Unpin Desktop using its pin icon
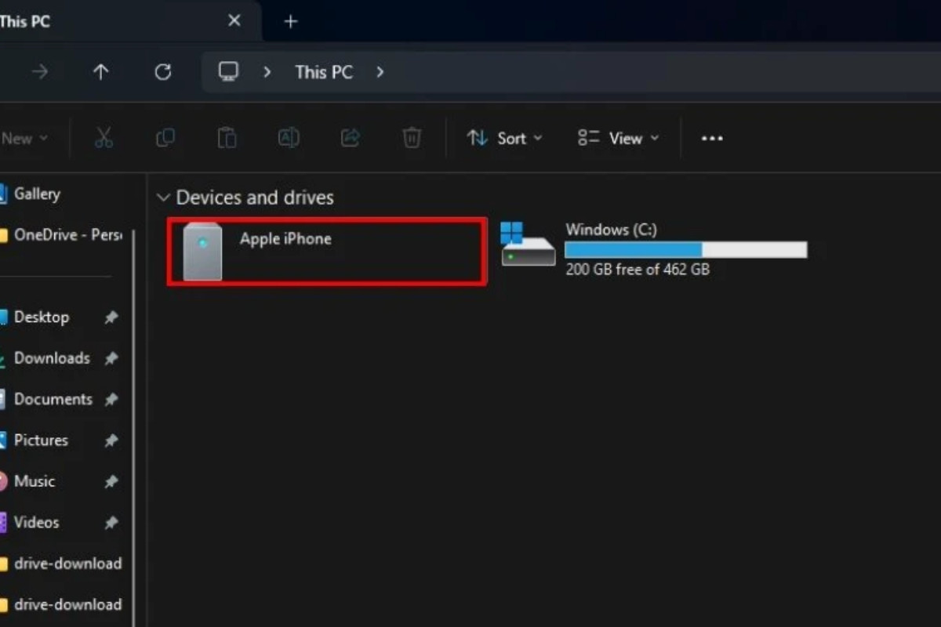 [111, 317]
